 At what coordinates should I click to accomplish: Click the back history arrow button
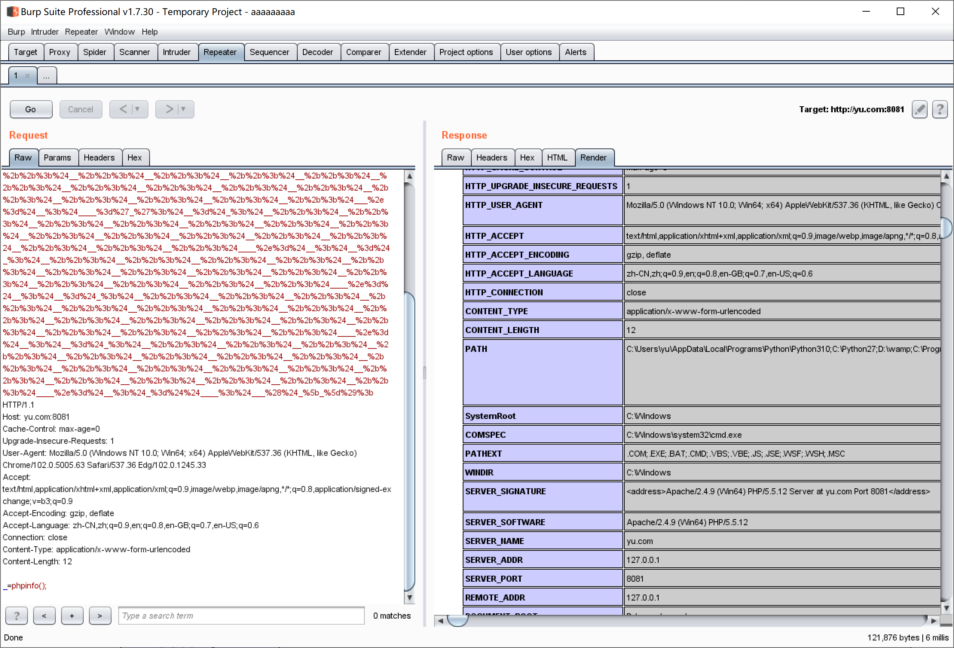tap(123, 109)
